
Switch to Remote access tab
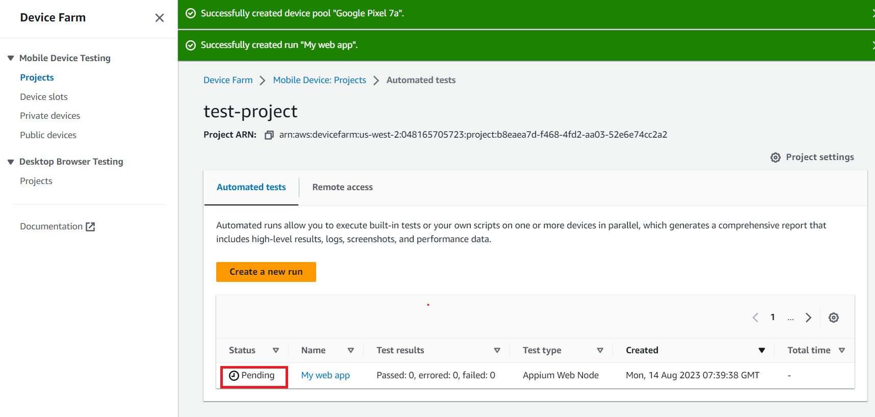(x=342, y=187)
